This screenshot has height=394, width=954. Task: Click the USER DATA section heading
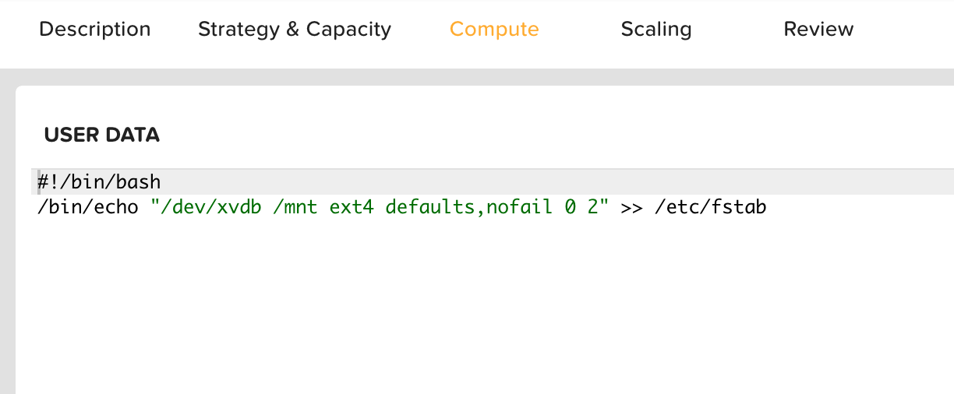point(101,135)
